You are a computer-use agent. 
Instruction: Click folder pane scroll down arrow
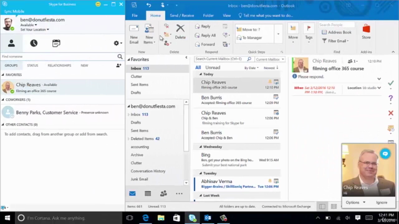click(186, 182)
